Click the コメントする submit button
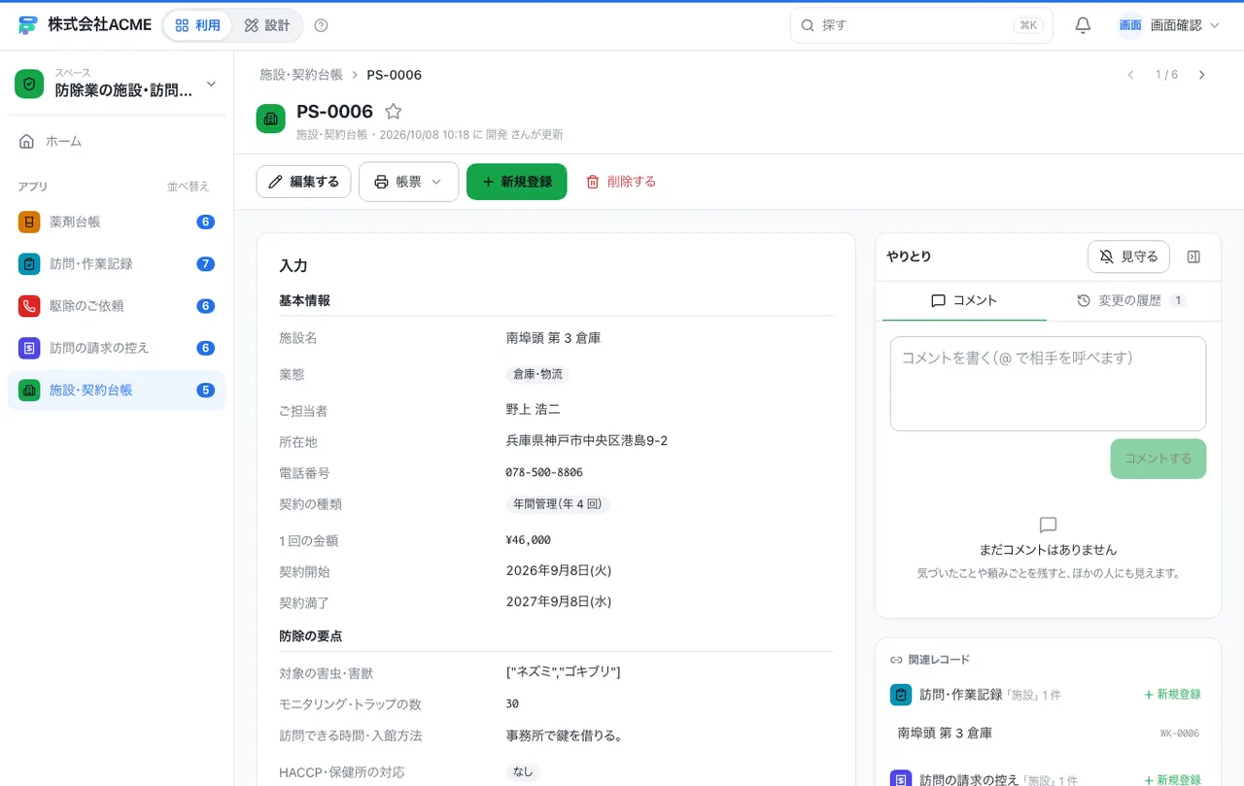The height and width of the screenshot is (786, 1244). click(1158, 459)
